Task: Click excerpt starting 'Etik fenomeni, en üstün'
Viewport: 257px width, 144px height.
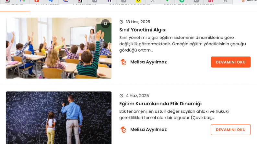Action: 174,114
